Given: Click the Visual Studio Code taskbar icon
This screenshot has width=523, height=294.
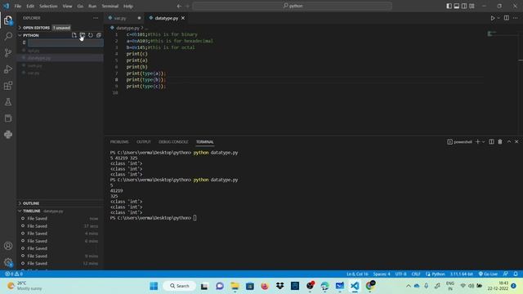Looking at the screenshot, I should (x=355, y=286).
